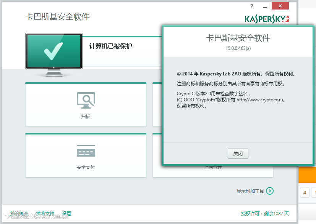Open the Scan (扫描) monitor icon
This screenshot has width=316, height=224.
(x=86, y=100)
